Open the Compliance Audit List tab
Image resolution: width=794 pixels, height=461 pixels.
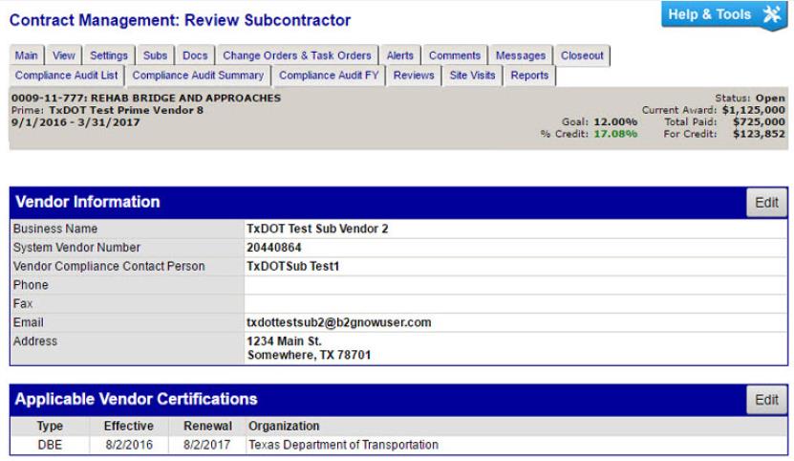(66, 76)
